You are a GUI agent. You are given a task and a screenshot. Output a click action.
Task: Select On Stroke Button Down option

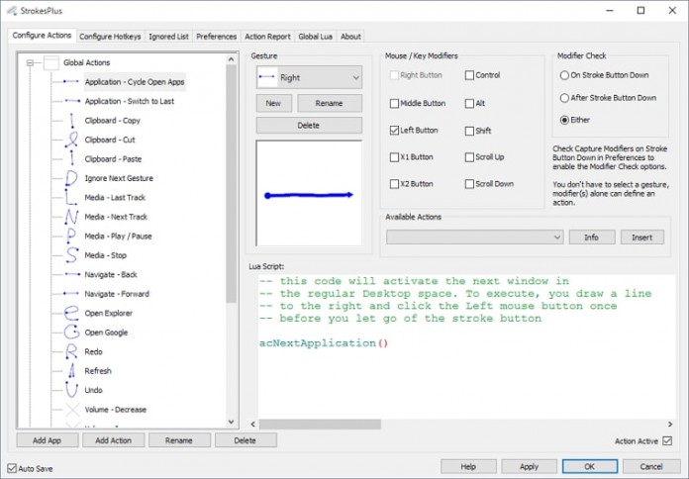pyautogui.click(x=564, y=75)
